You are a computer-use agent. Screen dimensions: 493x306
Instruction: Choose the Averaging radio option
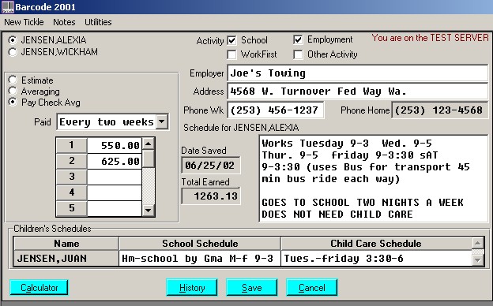[13, 91]
